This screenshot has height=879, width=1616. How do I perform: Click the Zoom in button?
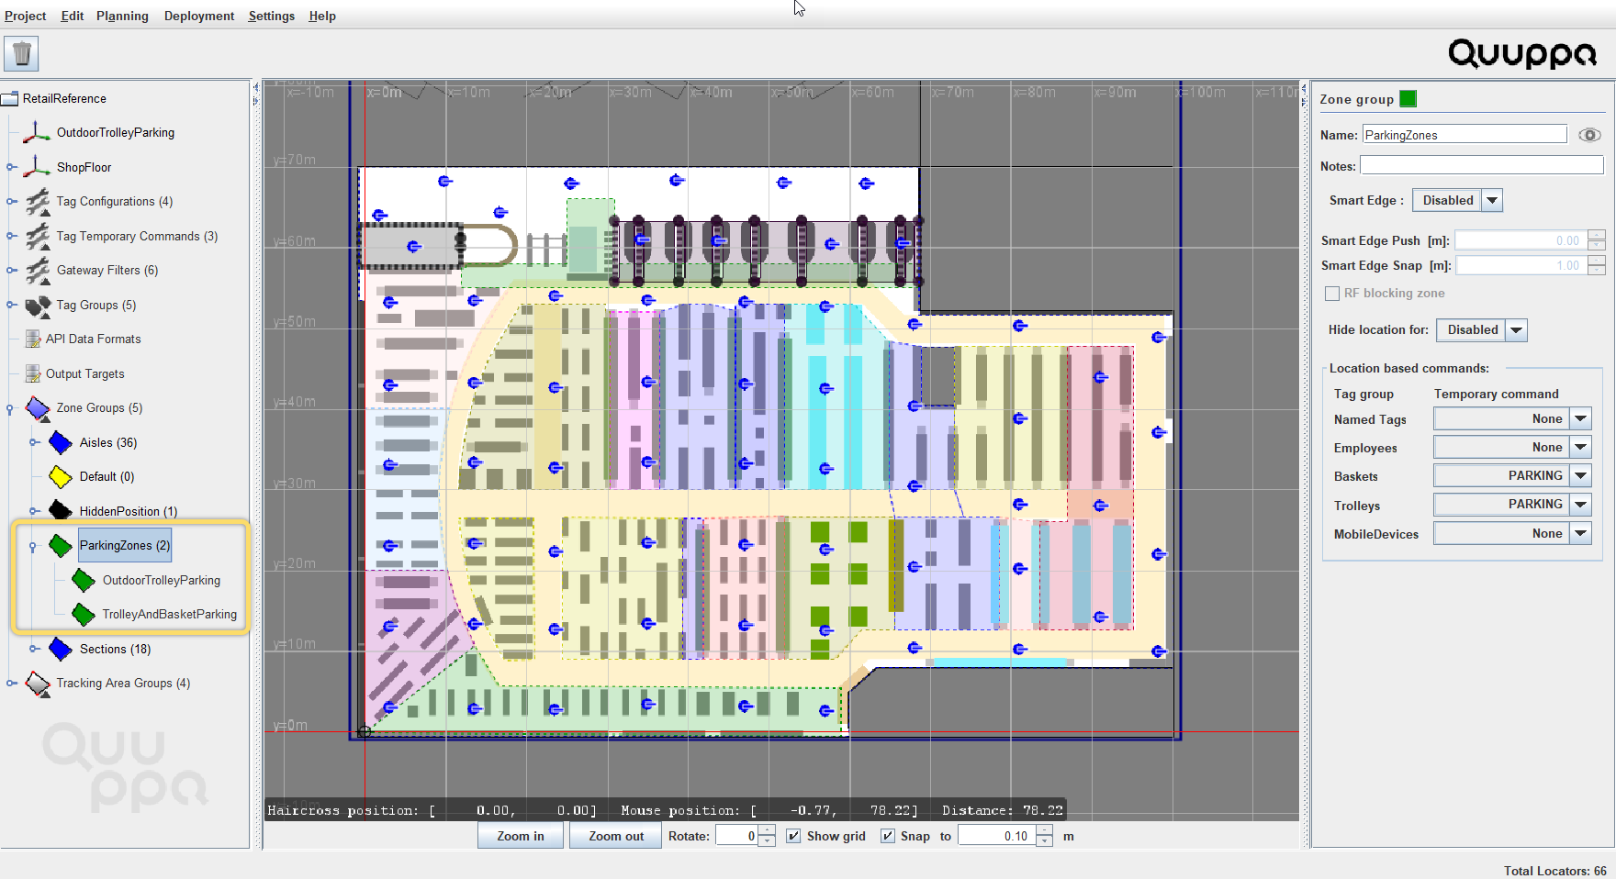point(521,836)
